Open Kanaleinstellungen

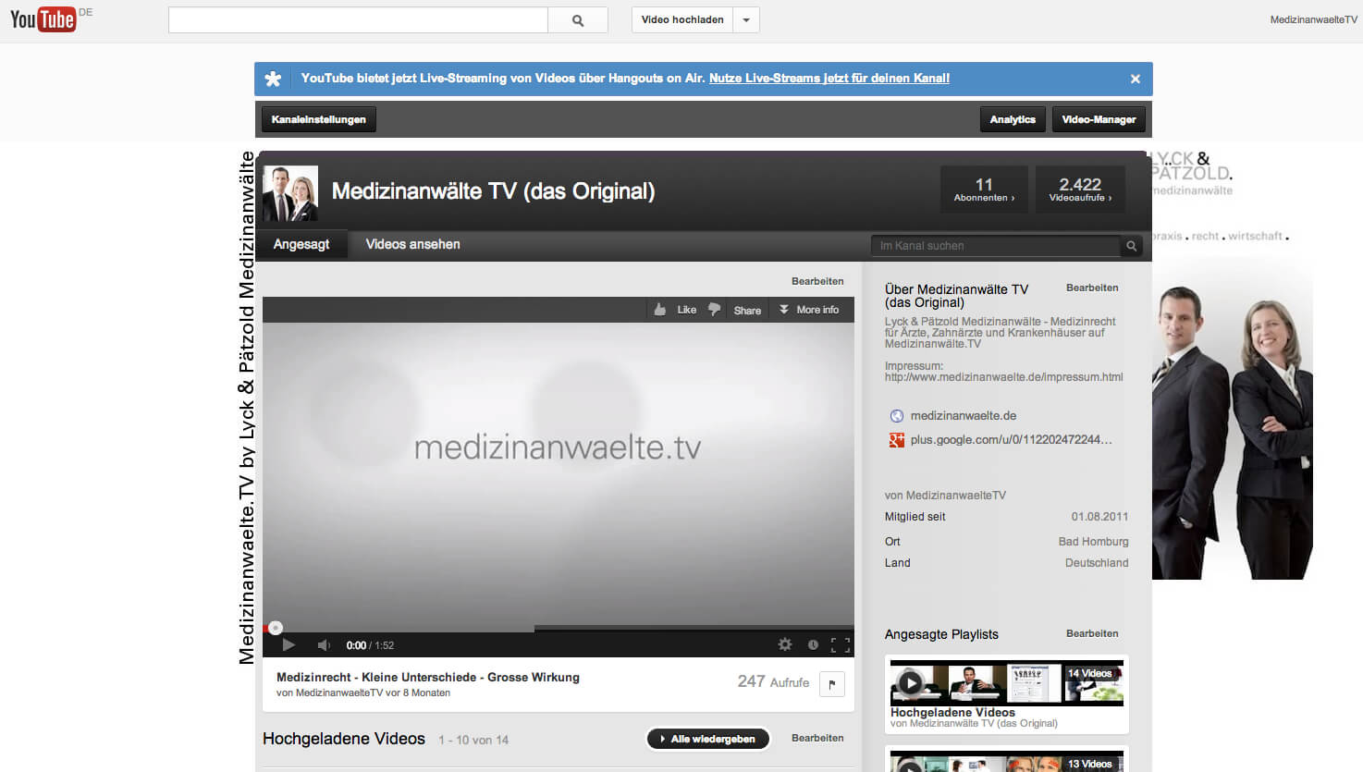coord(319,119)
